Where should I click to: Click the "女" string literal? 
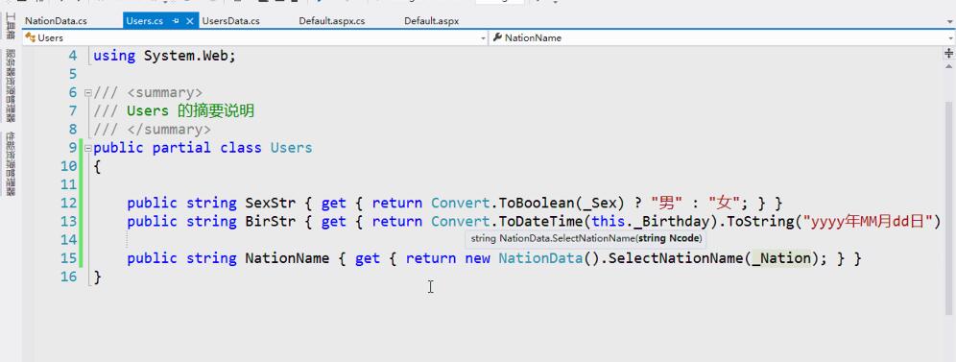(726, 203)
